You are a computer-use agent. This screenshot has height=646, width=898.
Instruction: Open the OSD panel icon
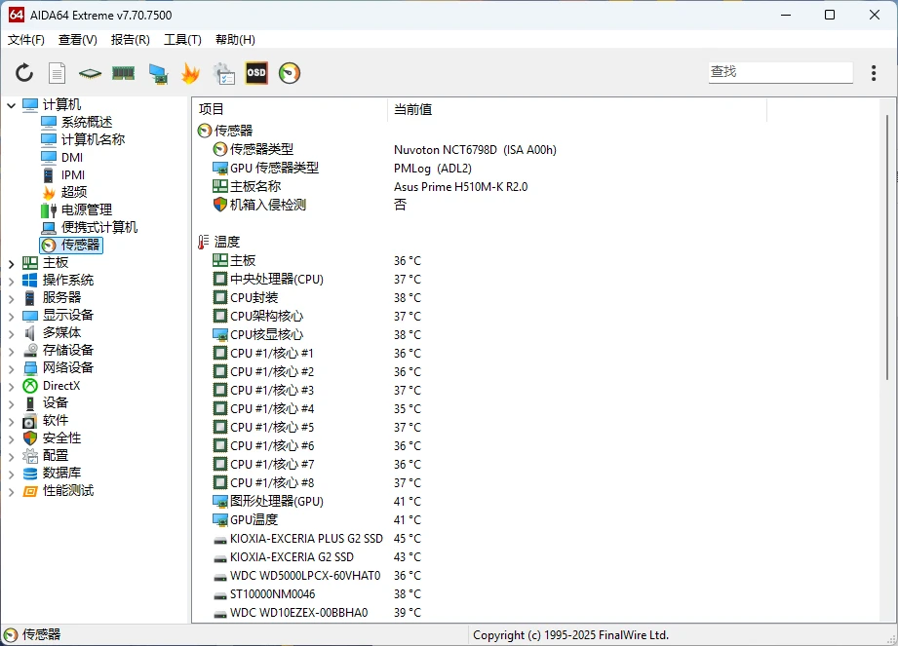click(x=256, y=73)
